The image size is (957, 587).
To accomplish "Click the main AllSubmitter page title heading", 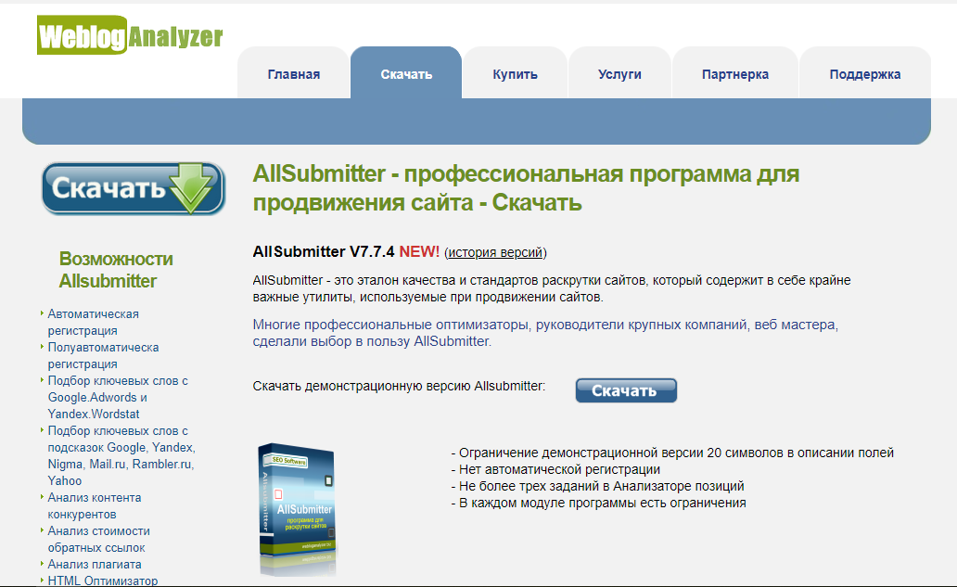I will [526, 188].
